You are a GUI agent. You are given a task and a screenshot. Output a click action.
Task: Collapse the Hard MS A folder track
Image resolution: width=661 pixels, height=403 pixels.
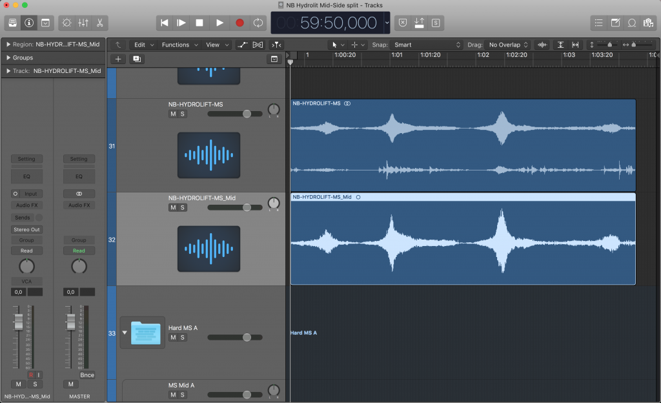(125, 333)
